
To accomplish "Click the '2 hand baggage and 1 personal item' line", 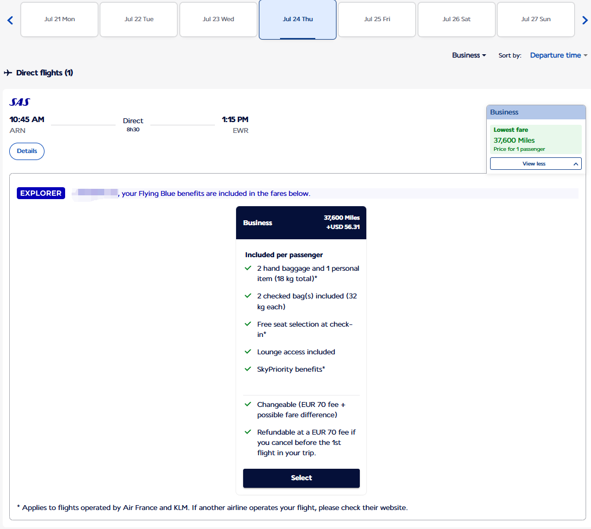I will (308, 273).
